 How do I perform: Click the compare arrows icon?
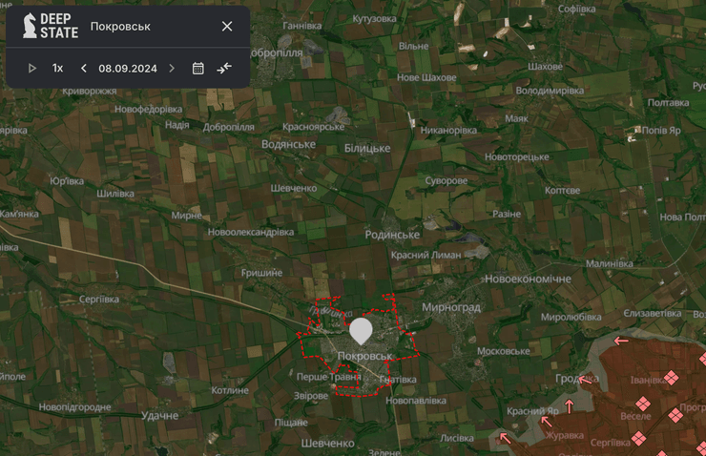coord(224,68)
